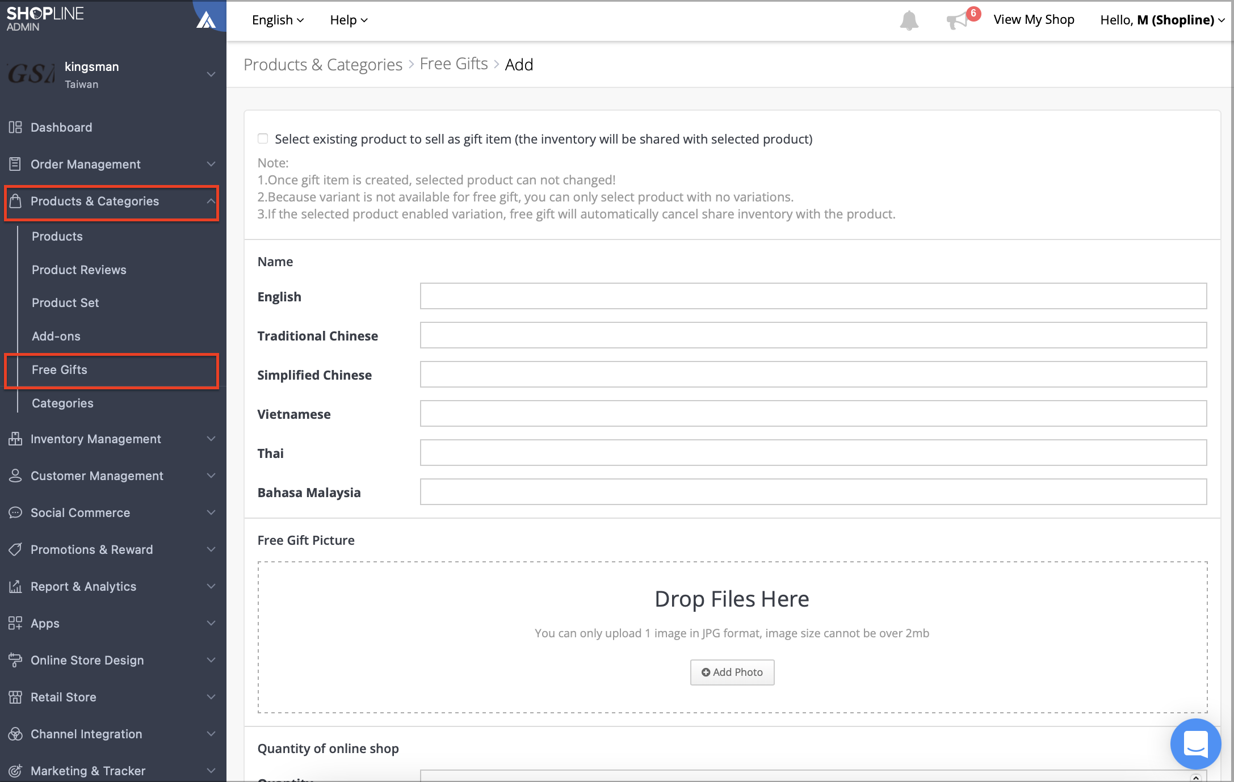1234x782 pixels.
Task: Click the Channel Integration icon
Action: tap(15, 734)
